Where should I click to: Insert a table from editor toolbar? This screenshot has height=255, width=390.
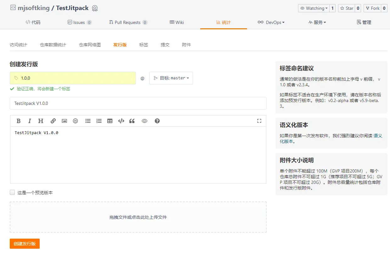[110, 121]
